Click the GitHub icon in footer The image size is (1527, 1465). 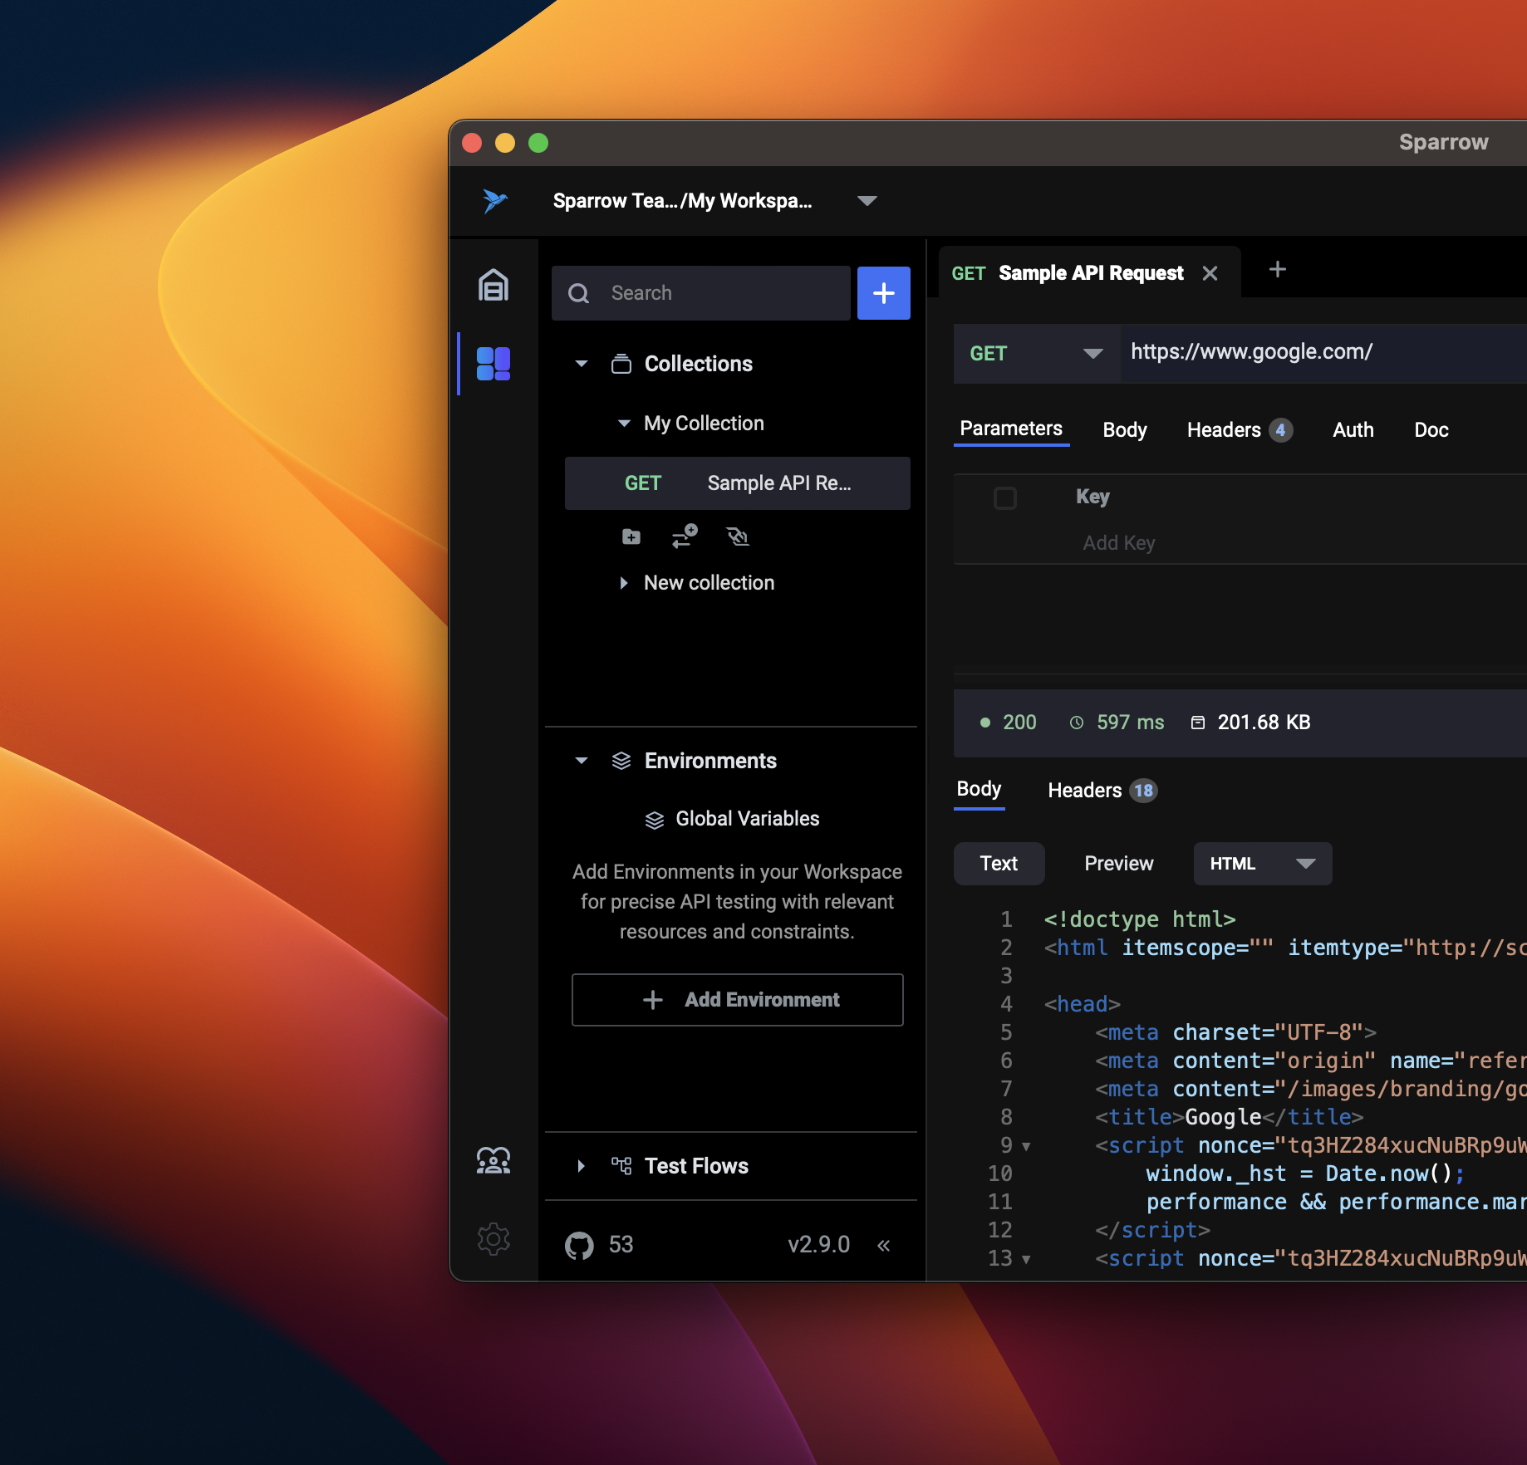579,1245
